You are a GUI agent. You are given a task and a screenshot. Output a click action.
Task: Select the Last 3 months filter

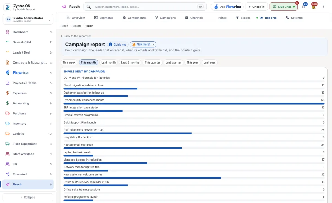(130, 62)
